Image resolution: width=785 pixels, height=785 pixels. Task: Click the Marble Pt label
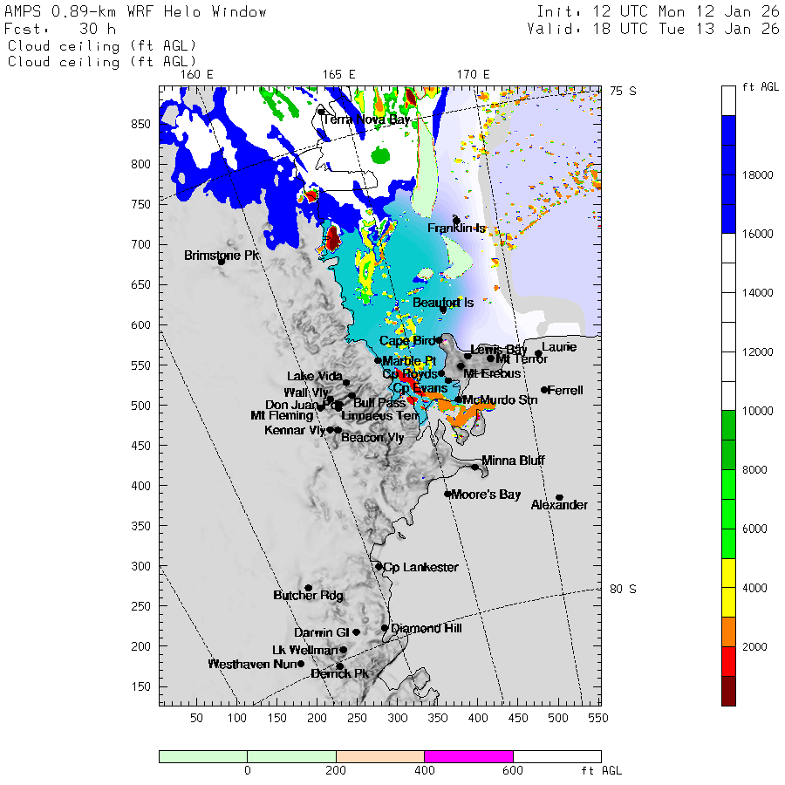pos(409,360)
